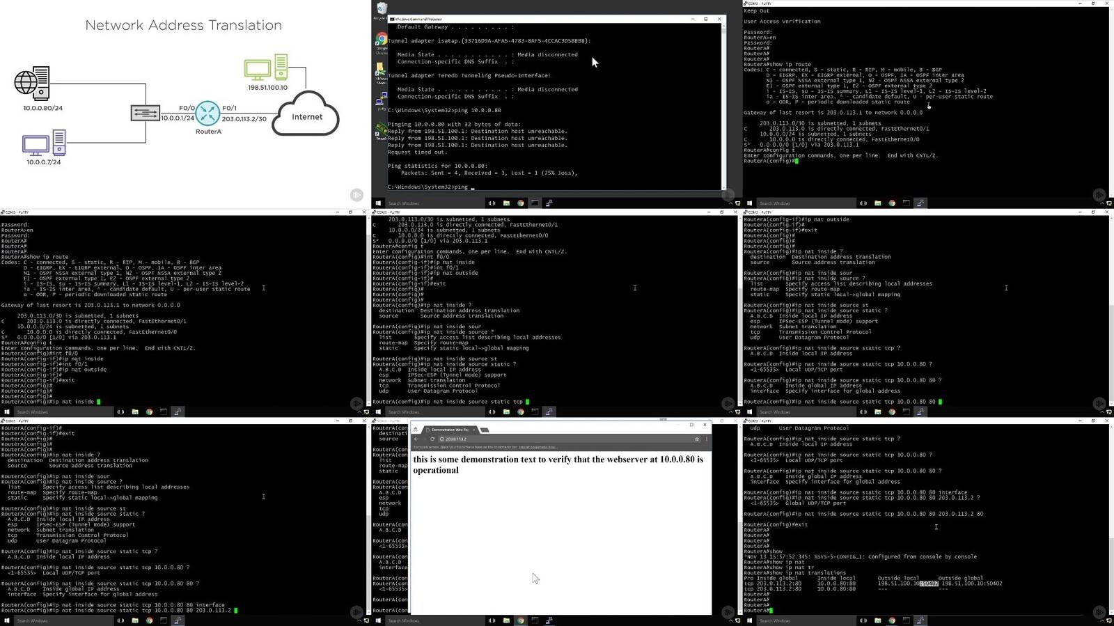
Task: Click Search Windows box under the Chrome window
Action: tap(435, 620)
